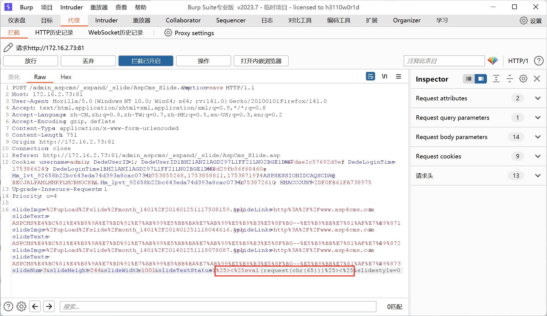This screenshot has width=547, height=316.
Task: Click the Host header line in request
Action: (x=47, y=94)
